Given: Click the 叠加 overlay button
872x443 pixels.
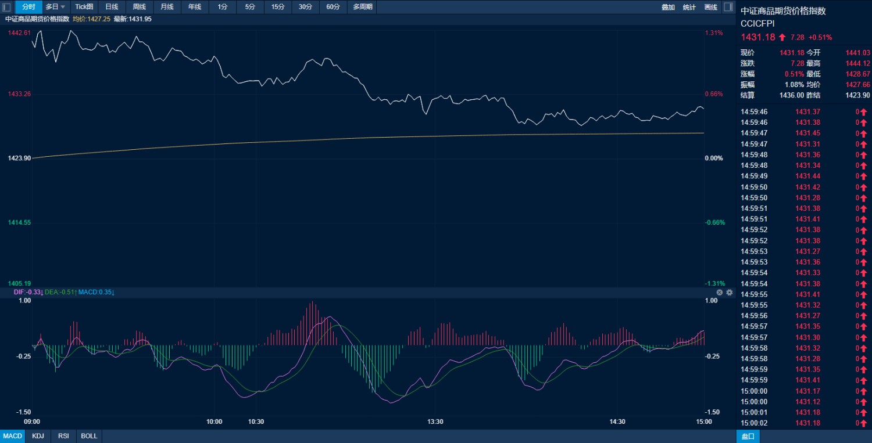Looking at the screenshot, I should click(668, 7).
